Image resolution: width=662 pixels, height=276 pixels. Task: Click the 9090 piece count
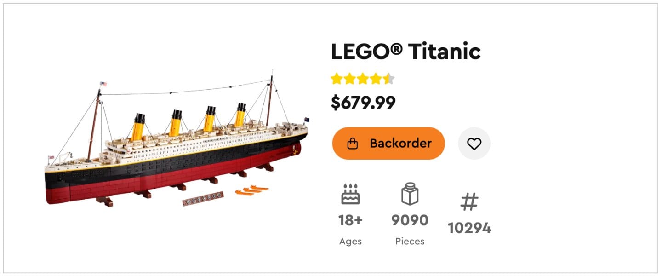(411, 220)
